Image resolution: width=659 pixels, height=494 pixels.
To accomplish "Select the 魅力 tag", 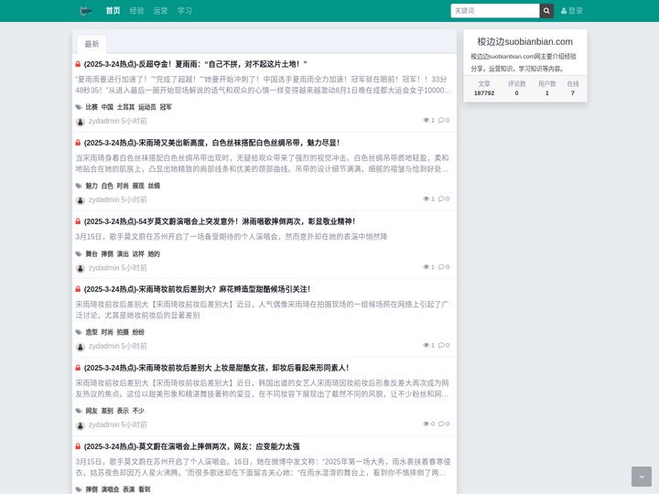I will (x=92, y=186).
